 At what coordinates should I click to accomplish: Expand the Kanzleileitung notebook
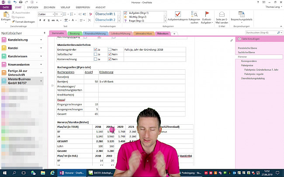pyautogui.click(x=41, y=40)
